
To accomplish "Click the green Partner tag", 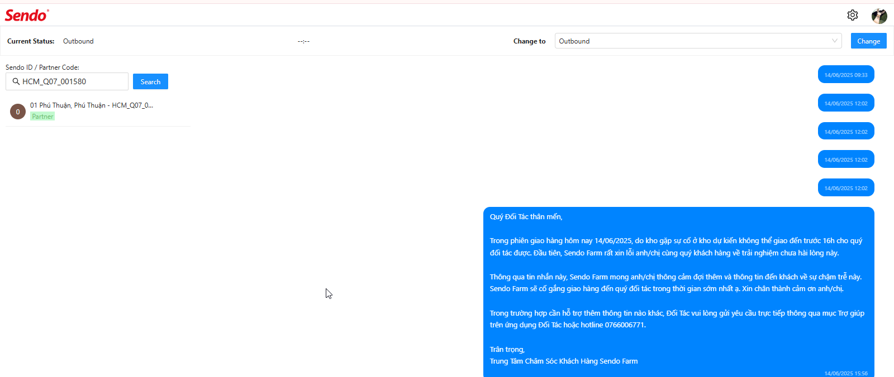I will (42, 117).
